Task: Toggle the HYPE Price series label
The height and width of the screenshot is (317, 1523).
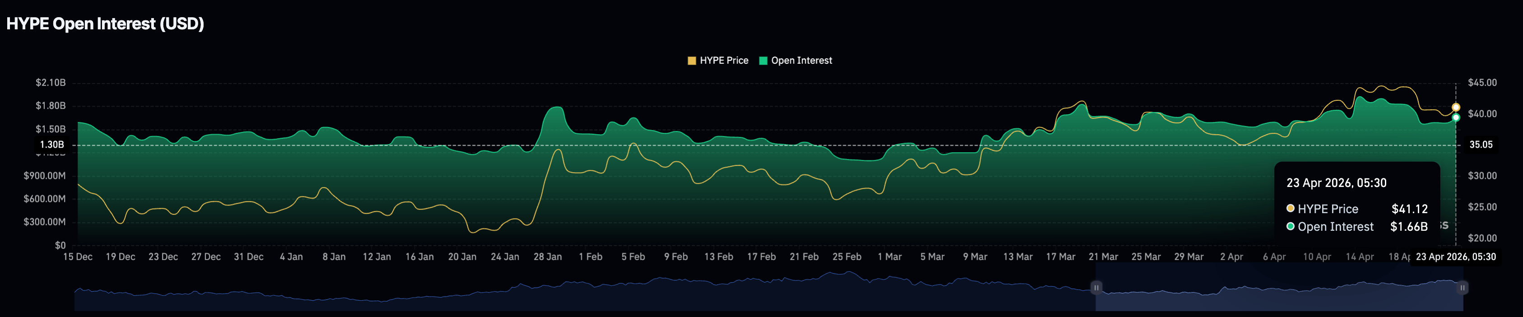Action: coord(724,61)
